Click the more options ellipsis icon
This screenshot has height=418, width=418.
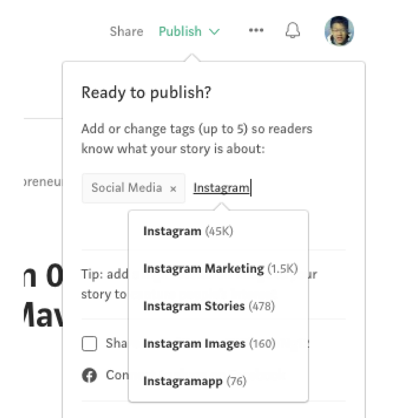pyautogui.click(x=256, y=31)
